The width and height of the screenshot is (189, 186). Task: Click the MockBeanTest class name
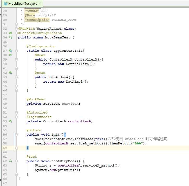[x=57, y=37]
